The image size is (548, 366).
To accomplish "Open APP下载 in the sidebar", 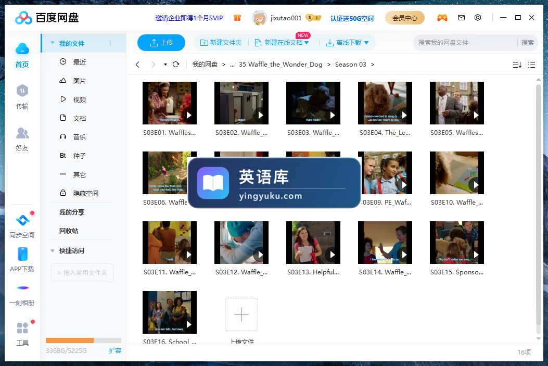I will point(22,259).
